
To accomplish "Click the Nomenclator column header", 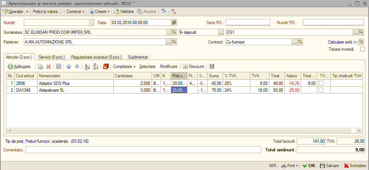I will (x=75, y=76).
